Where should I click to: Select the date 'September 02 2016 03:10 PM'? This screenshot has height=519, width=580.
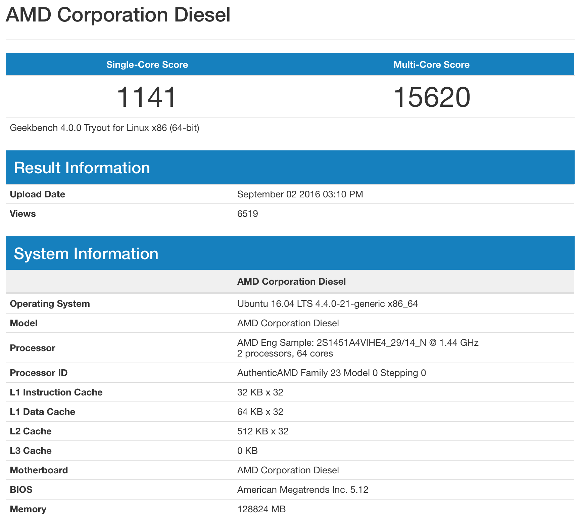pyautogui.click(x=300, y=194)
